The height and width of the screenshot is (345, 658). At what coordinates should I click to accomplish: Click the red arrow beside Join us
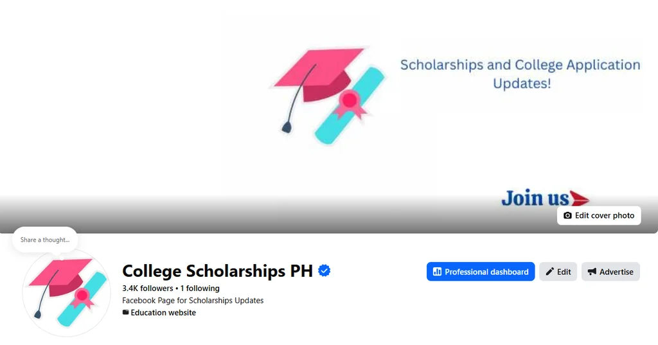(580, 199)
